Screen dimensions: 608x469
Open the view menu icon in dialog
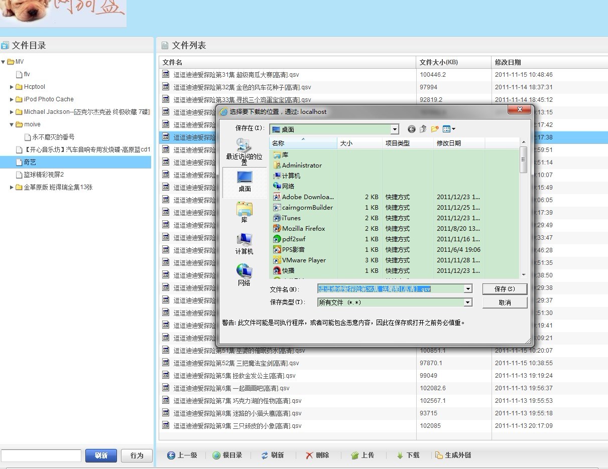coord(449,129)
